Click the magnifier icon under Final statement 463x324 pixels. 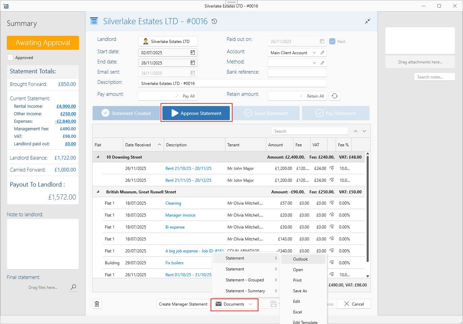pyautogui.click(x=73, y=288)
